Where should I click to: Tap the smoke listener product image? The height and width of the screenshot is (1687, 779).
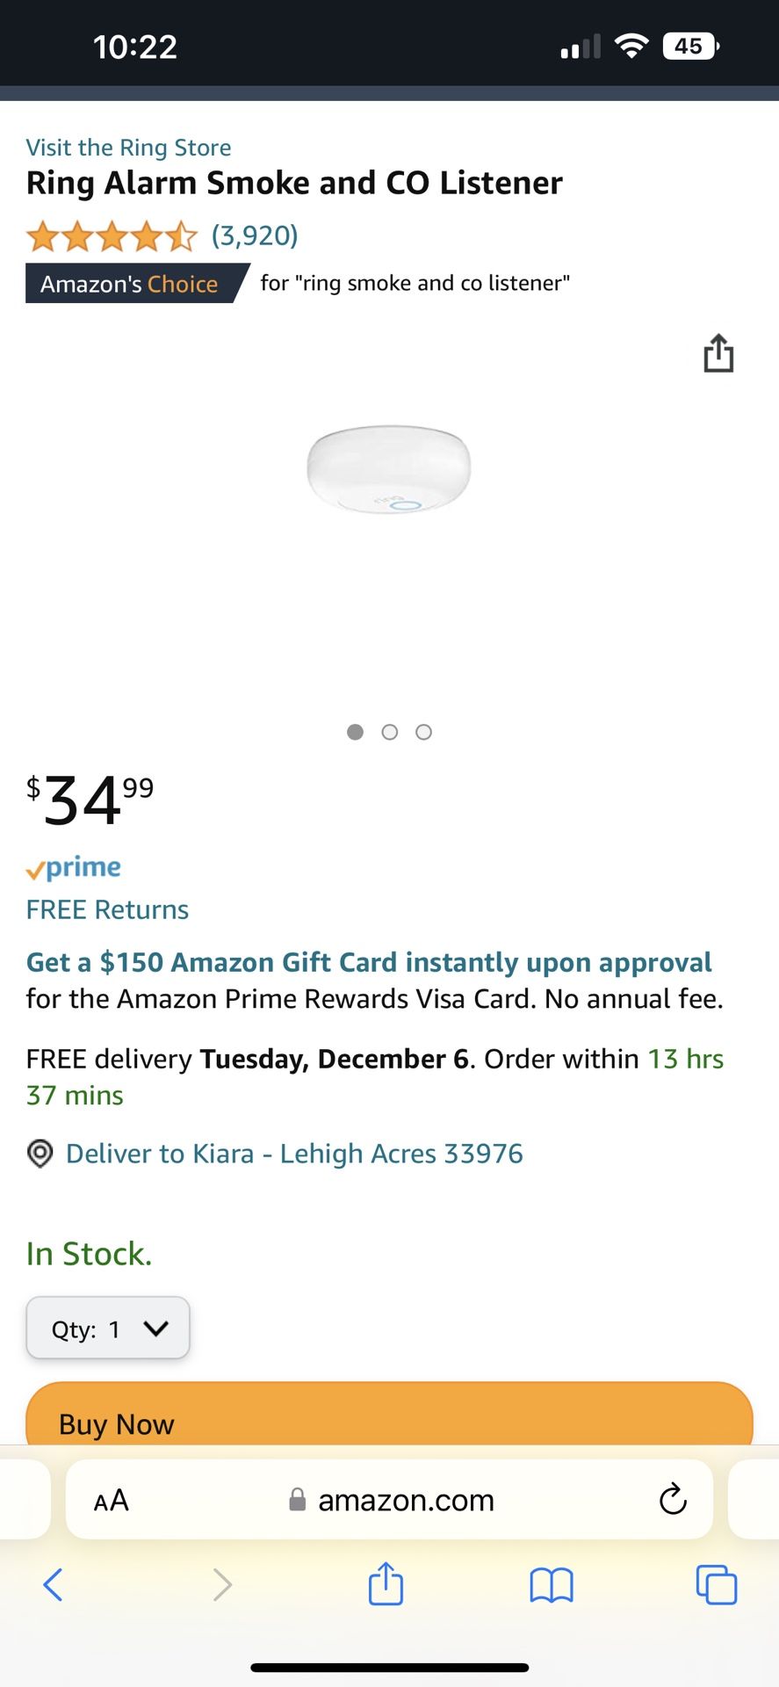pos(388,470)
